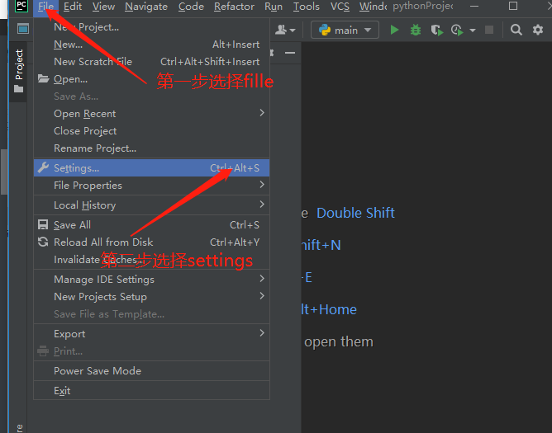Run the main configuration with green play icon
552x433 pixels.
[x=395, y=30]
